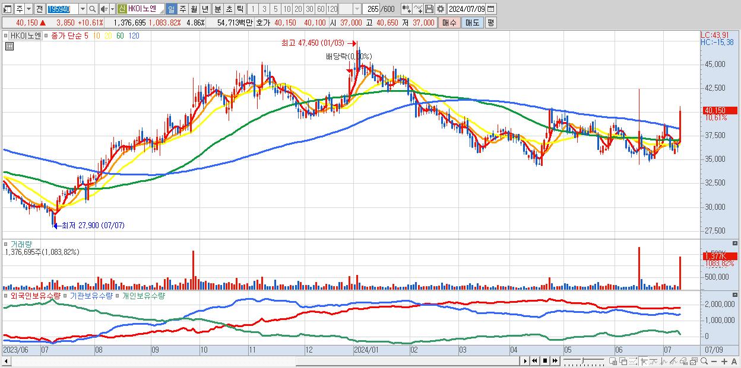
Task: Open the HK이노엔 stock name dropdown
Action: click(x=161, y=11)
